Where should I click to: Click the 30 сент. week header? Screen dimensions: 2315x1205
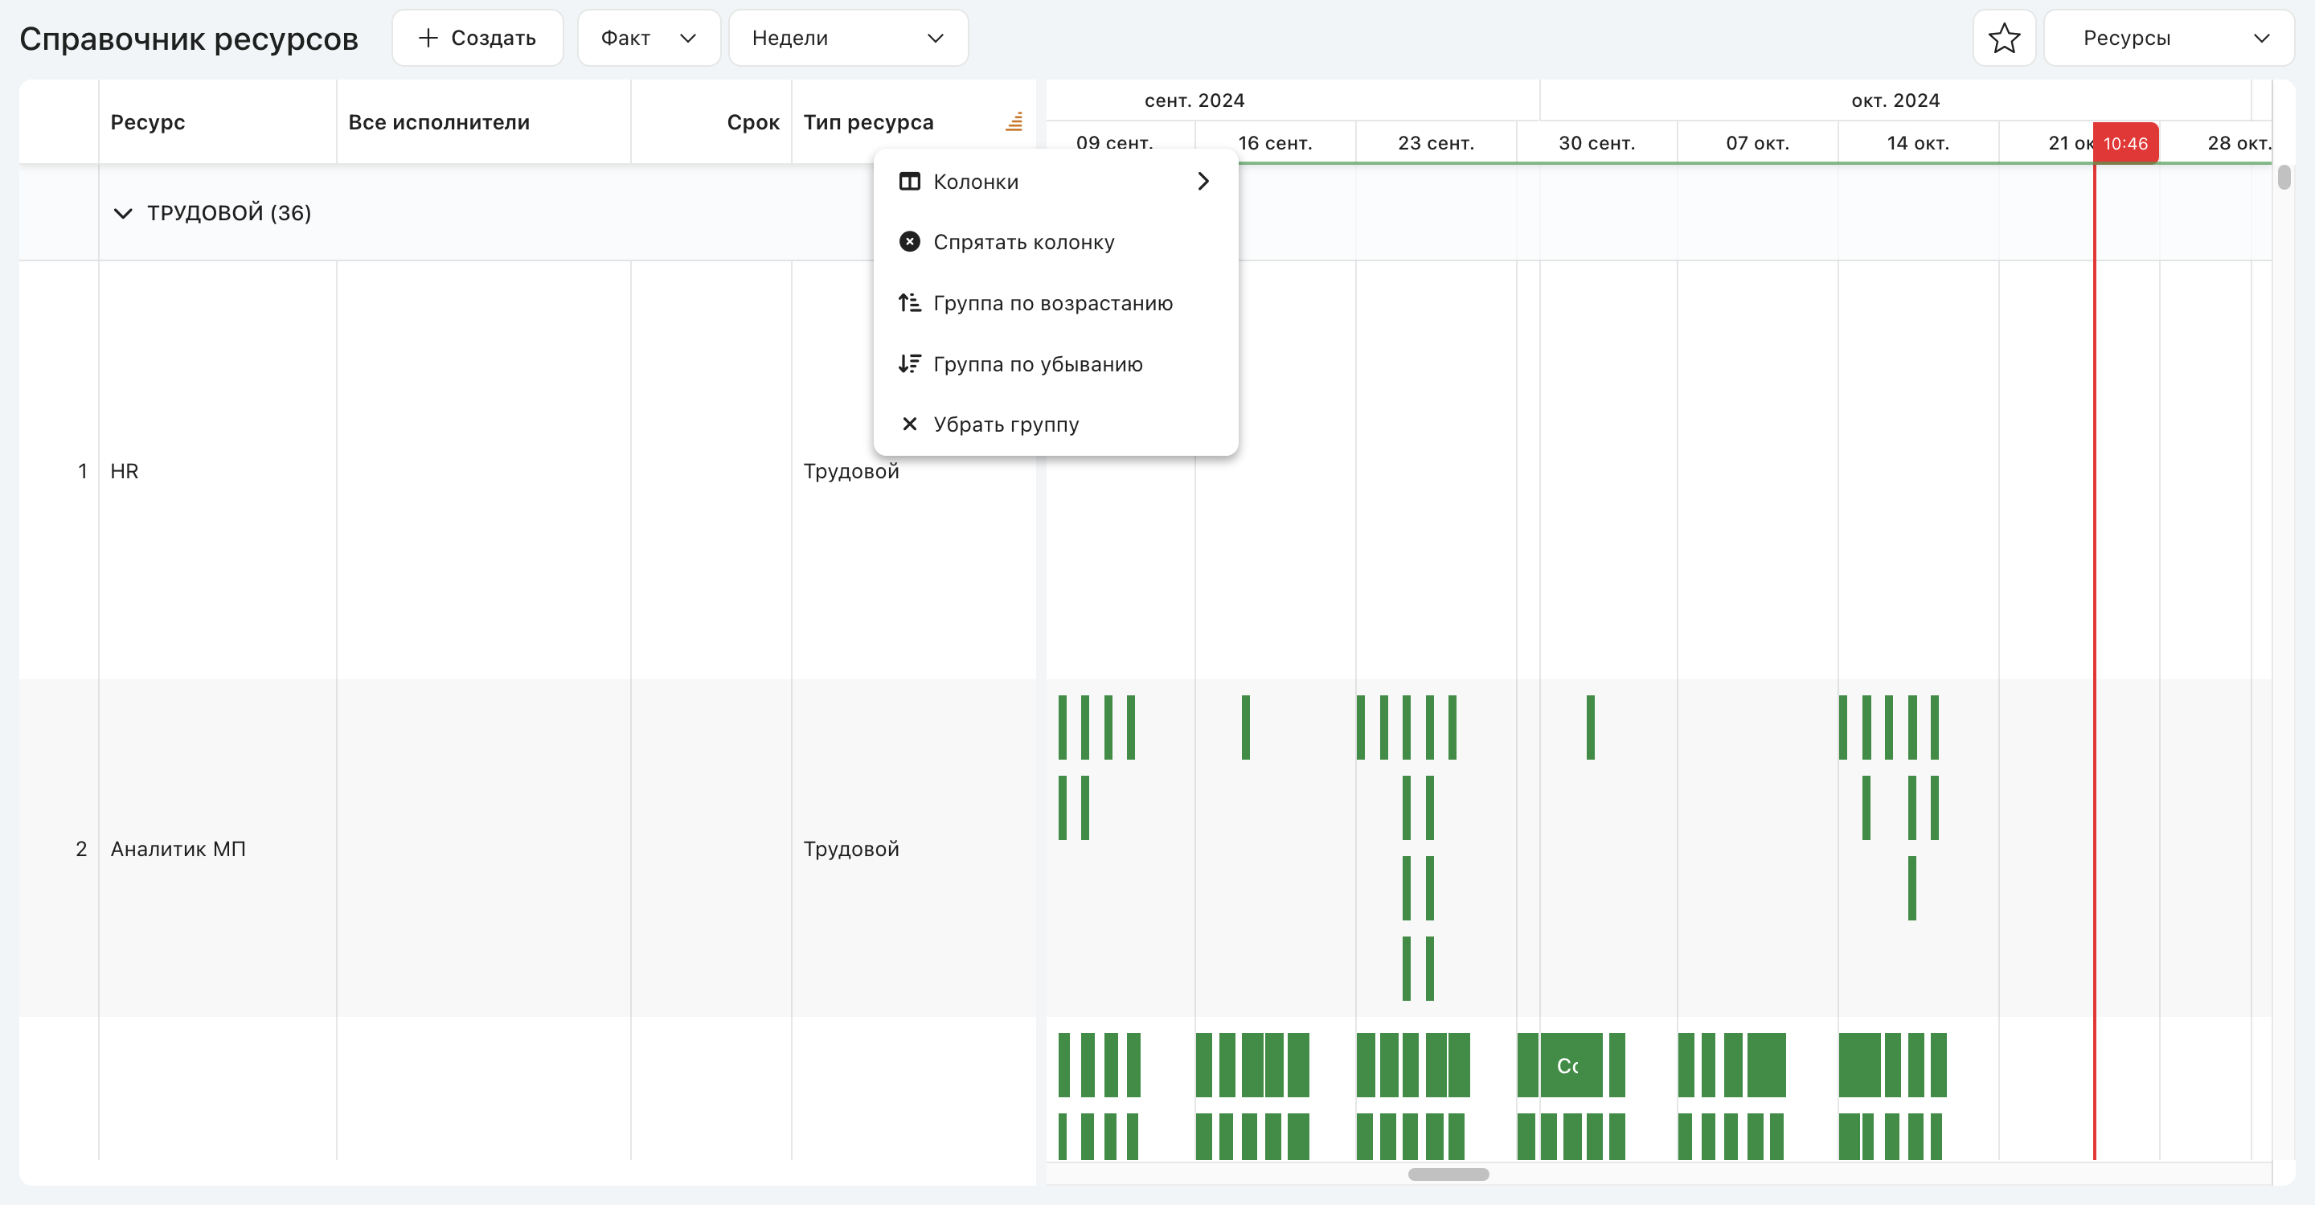pos(1596,143)
